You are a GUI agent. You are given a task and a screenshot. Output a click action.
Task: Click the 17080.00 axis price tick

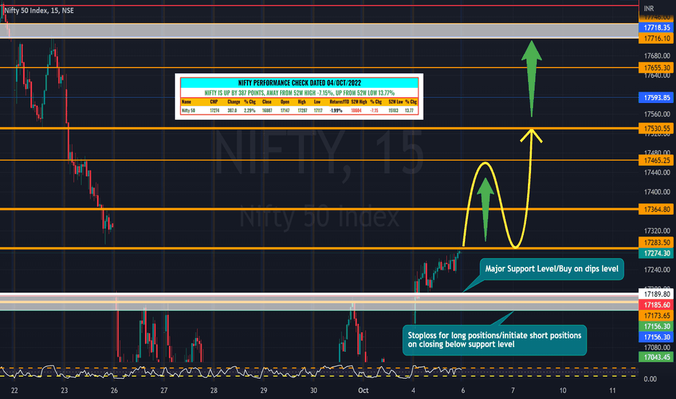point(656,347)
